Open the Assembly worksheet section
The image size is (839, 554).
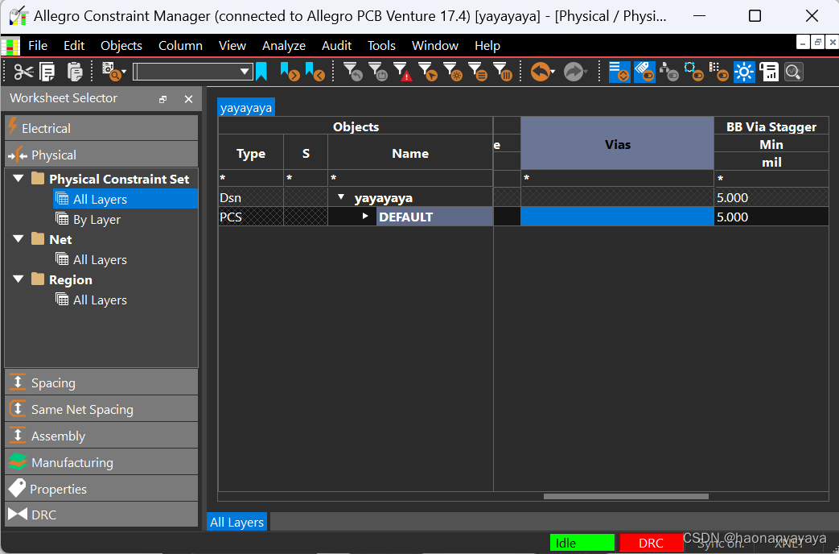tap(101, 436)
